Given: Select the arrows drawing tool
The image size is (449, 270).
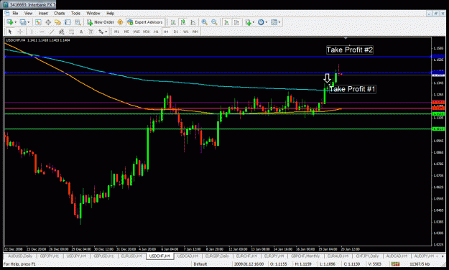Looking at the screenshot, I should (101, 32).
